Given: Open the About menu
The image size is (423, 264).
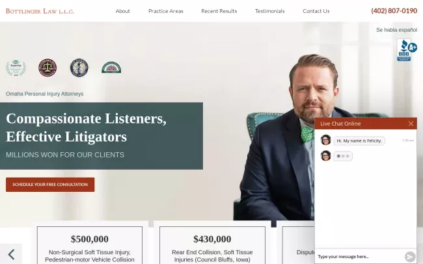Looking at the screenshot, I should 123,11.
